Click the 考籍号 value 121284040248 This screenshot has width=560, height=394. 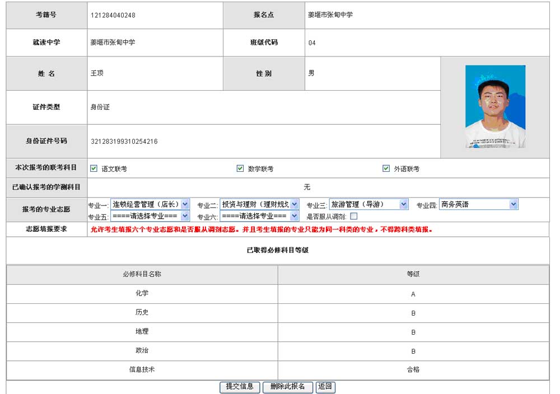pos(113,15)
